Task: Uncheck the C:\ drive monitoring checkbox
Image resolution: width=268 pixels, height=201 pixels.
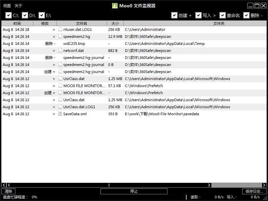Action: pyautogui.click(x=8, y=15)
